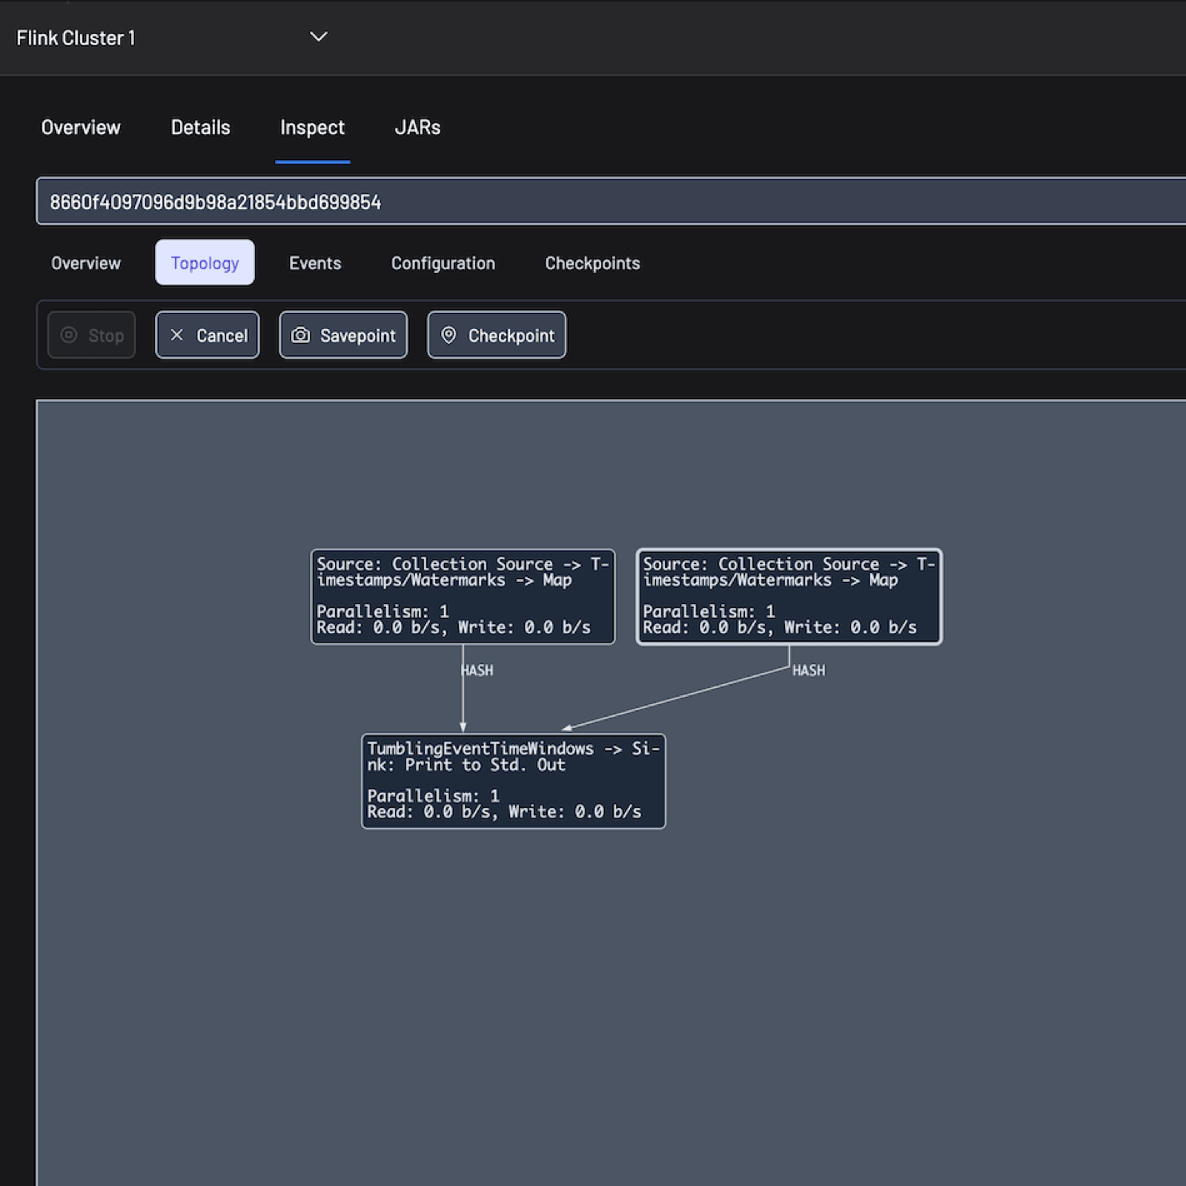Click the TumblingEventTimeWindows sink node
The width and height of the screenshot is (1186, 1186).
(513, 781)
